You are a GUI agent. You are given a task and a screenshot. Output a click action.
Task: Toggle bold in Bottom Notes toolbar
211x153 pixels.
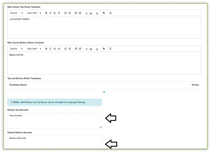[46, 49]
